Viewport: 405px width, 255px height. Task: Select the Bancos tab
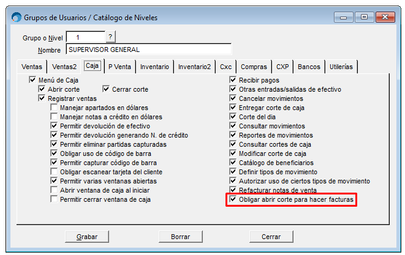click(309, 67)
